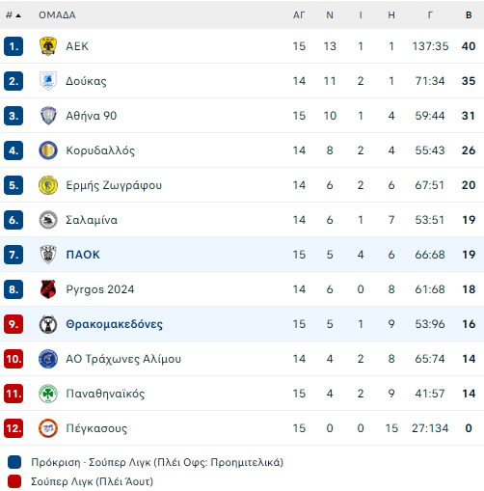
Task: Open the Αθήνα 90 club badge
Action: pyautogui.click(x=48, y=116)
